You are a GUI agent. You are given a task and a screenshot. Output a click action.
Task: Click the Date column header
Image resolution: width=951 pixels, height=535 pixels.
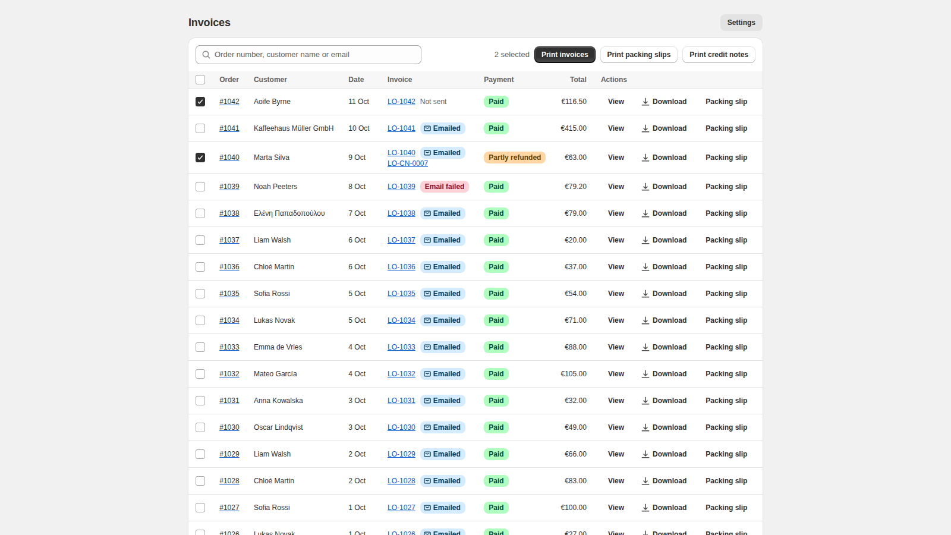point(356,80)
